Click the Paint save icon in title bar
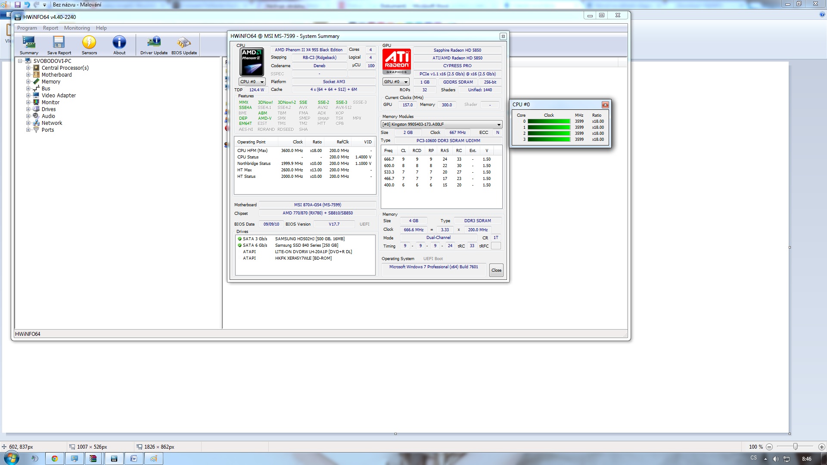This screenshot has width=827, height=465. coord(18,5)
